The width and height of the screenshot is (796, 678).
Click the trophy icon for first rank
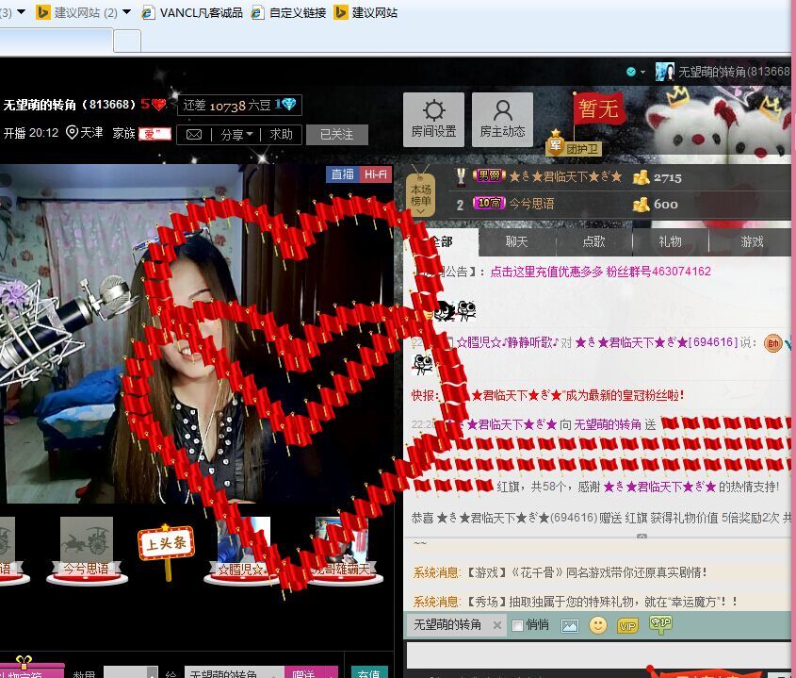[x=461, y=177]
